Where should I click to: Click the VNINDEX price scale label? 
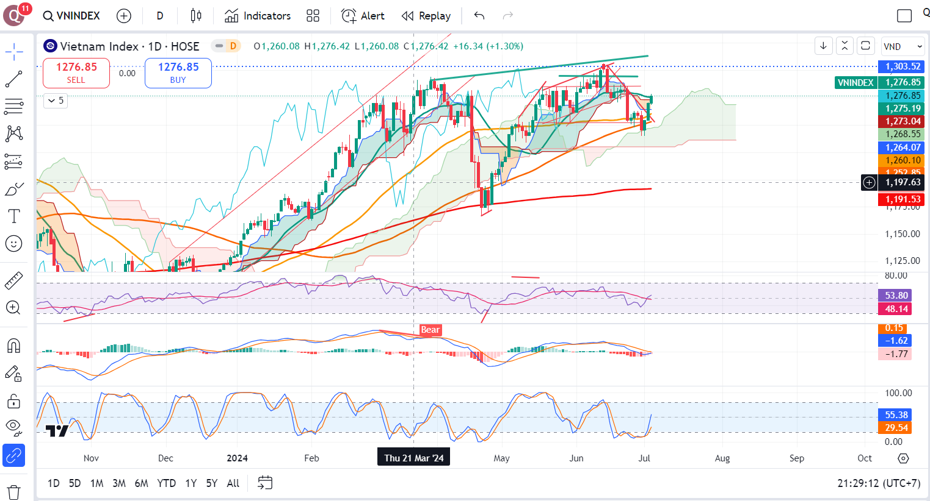[x=856, y=82]
